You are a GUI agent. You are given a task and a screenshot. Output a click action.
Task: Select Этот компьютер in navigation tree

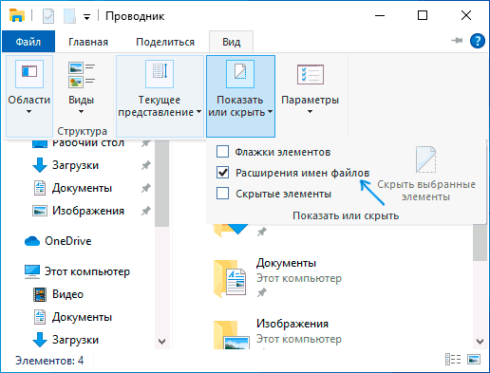pyautogui.click(x=87, y=271)
